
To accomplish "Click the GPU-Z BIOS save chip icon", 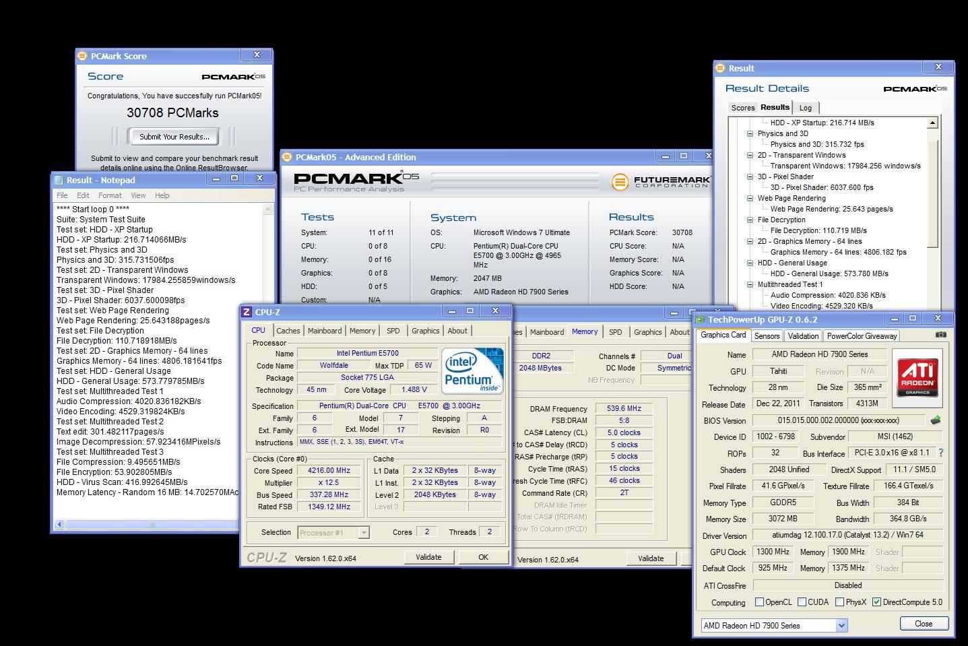I will (936, 420).
